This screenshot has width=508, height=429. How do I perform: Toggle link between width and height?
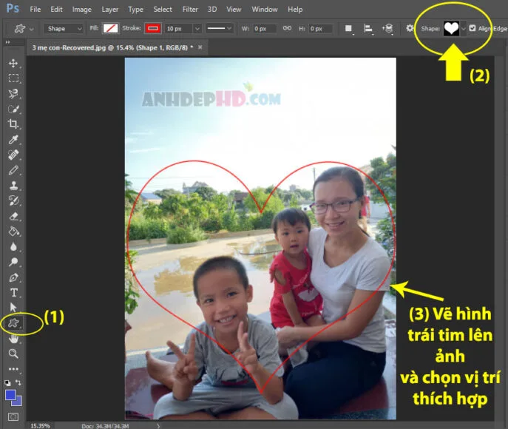click(287, 28)
